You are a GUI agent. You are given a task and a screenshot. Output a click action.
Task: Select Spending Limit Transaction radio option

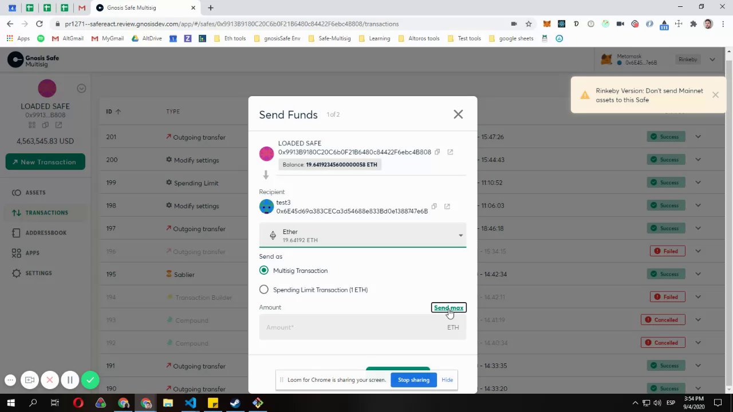263,290
